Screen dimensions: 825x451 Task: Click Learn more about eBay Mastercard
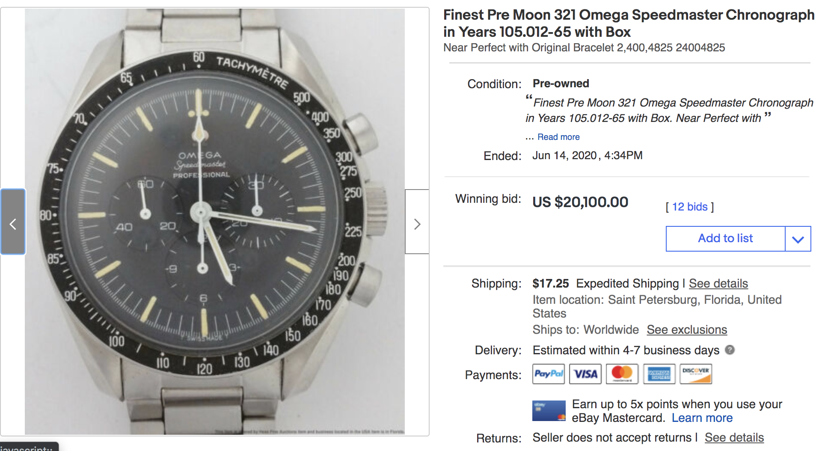(702, 418)
